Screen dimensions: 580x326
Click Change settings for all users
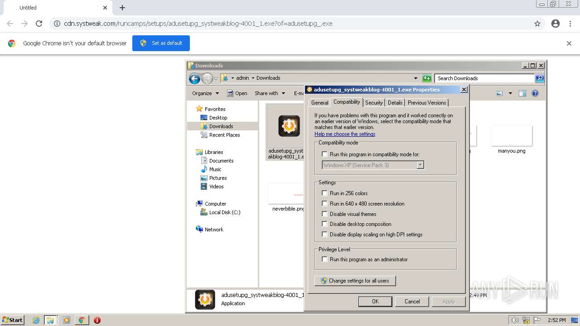tap(355, 281)
